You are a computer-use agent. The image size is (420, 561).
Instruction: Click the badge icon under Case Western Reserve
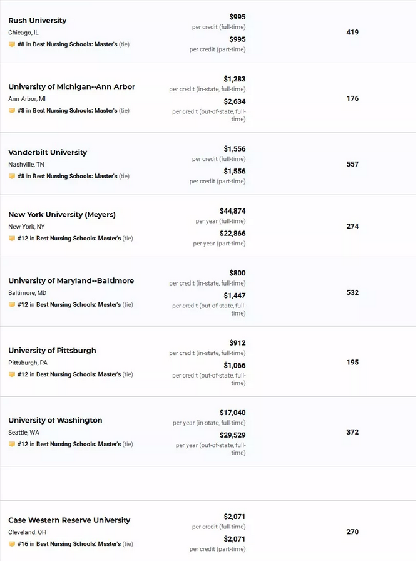(x=12, y=544)
